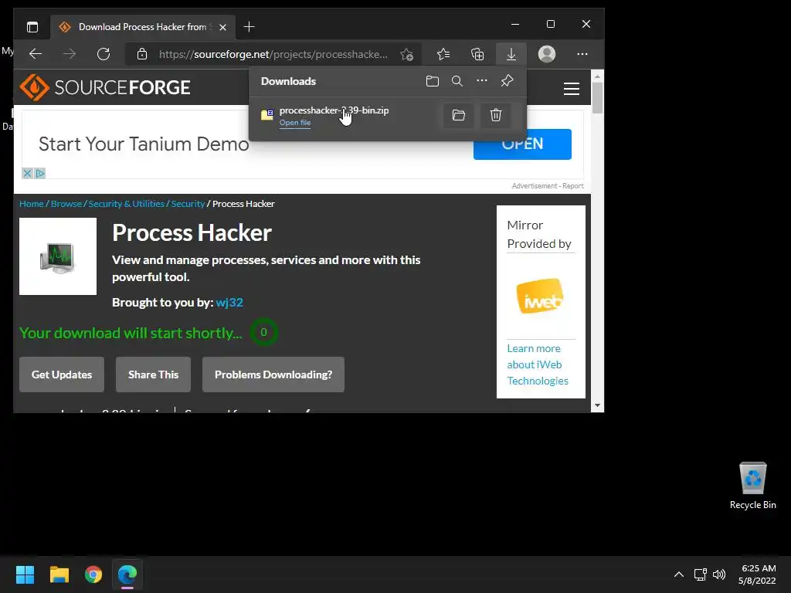791x593 pixels.
Task: Open File Explorer from taskbar
Action: [59, 574]
